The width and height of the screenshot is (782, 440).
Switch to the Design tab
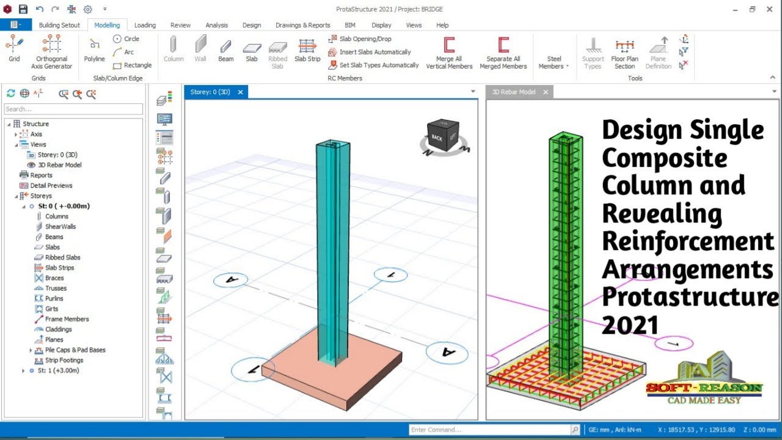252,25
